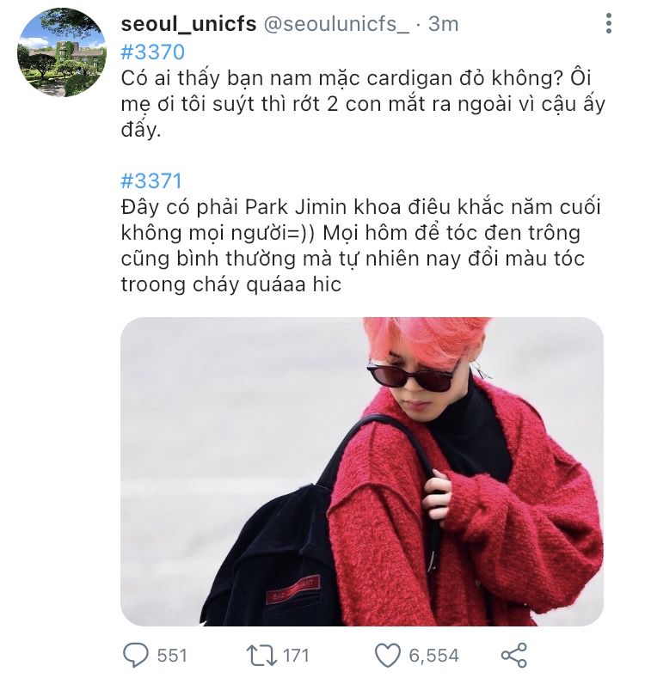Click the 6,554 likes count
The width and height of the screenshot is (645, 678).
pos(433,656)
